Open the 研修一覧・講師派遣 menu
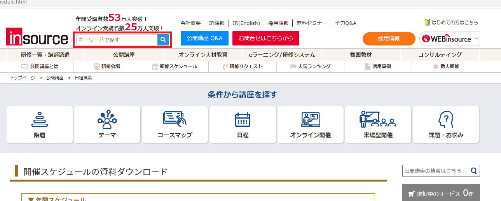This screenshot has width=501, height=201. click(x=45, y=55)
